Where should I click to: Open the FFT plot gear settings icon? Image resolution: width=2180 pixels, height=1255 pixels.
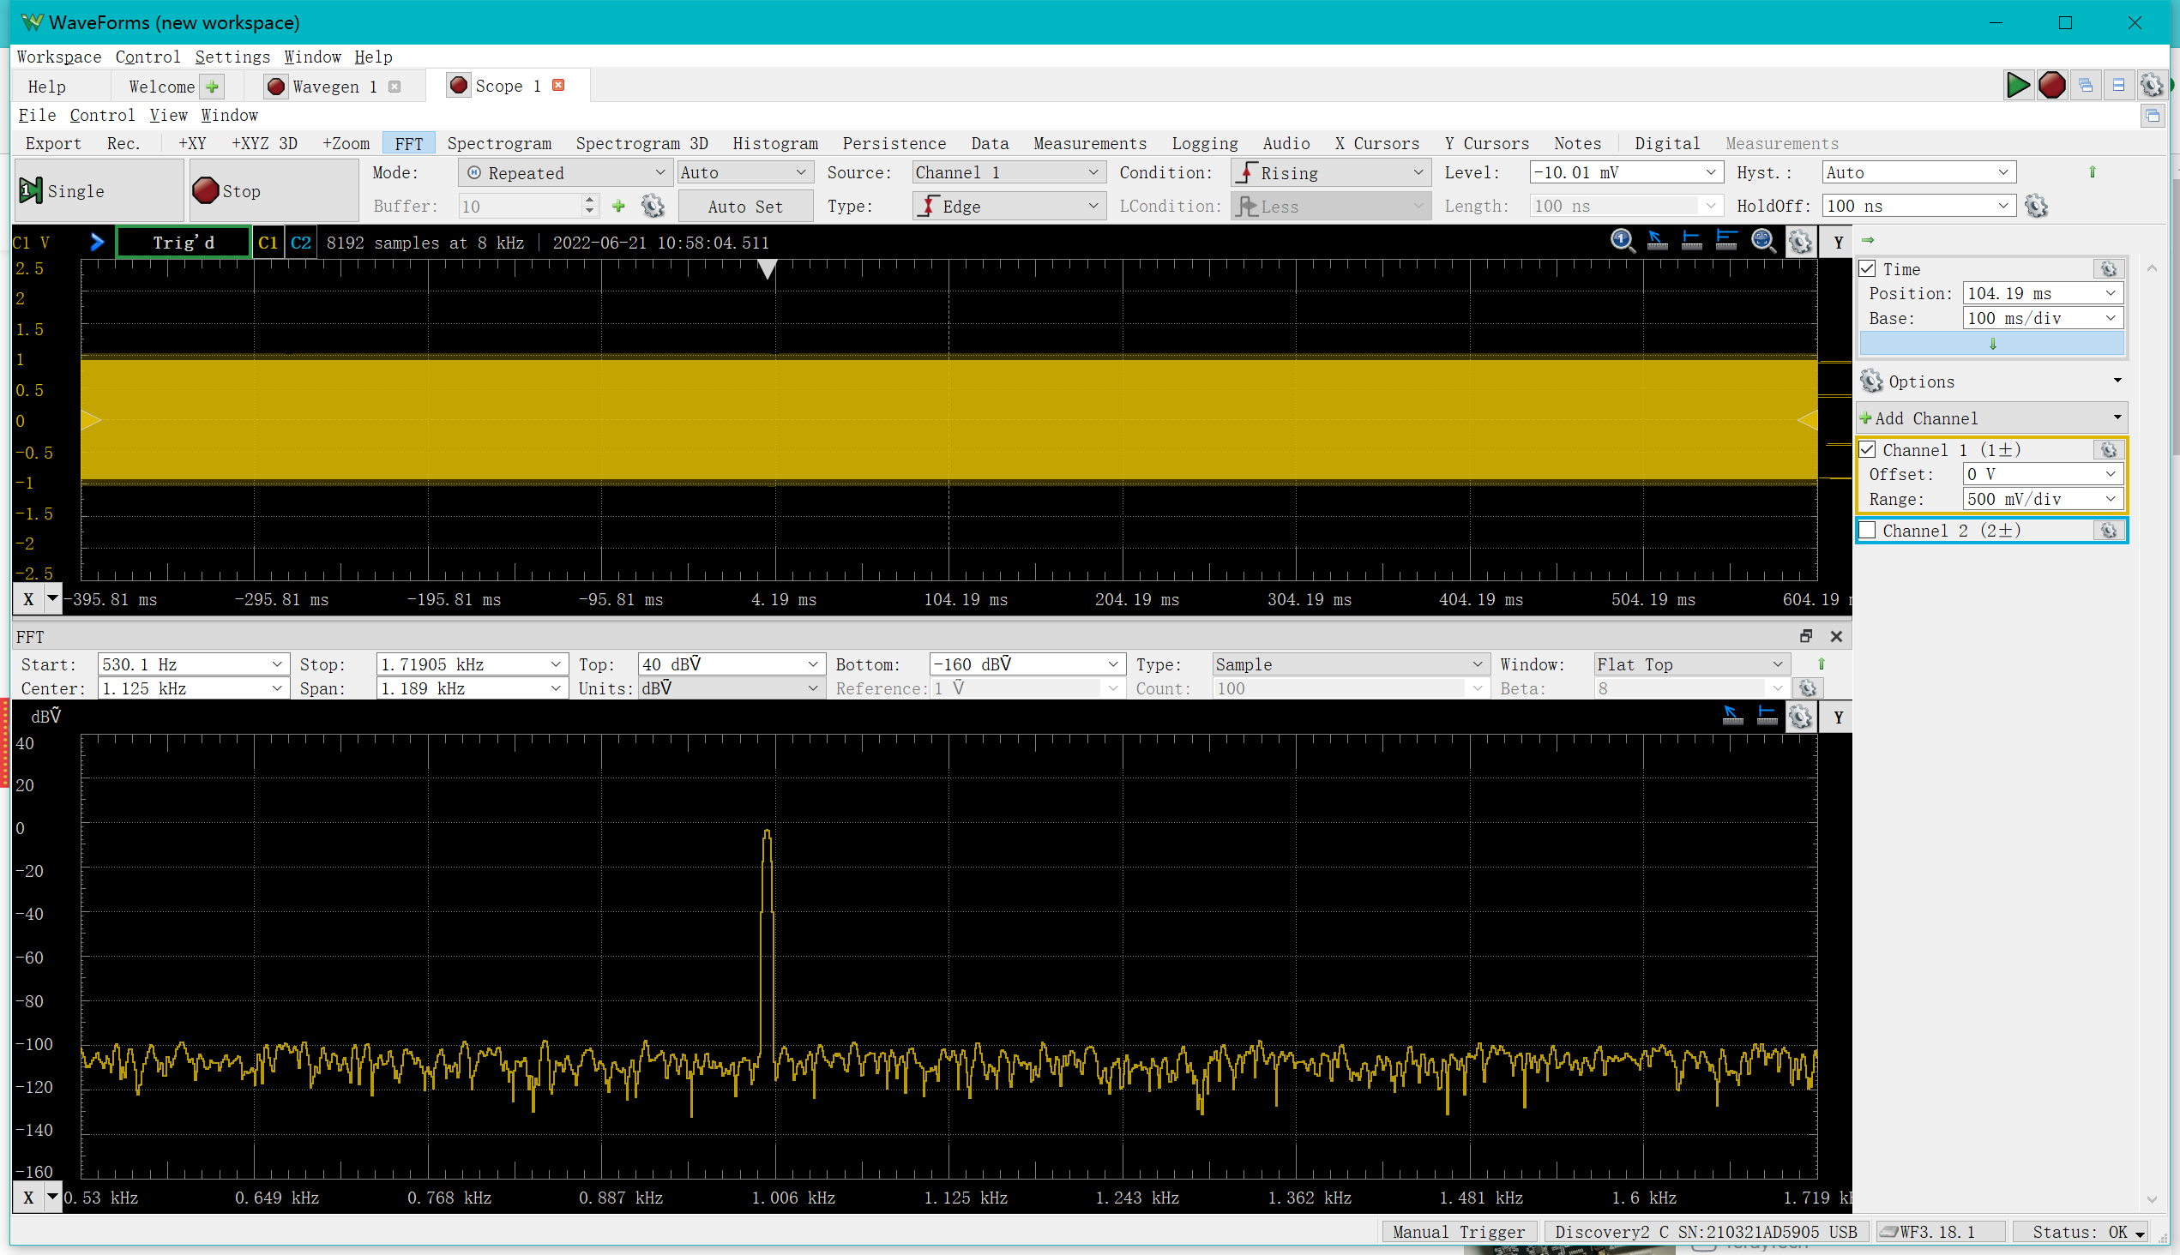pyautogui.click(x=1801, y=717)
